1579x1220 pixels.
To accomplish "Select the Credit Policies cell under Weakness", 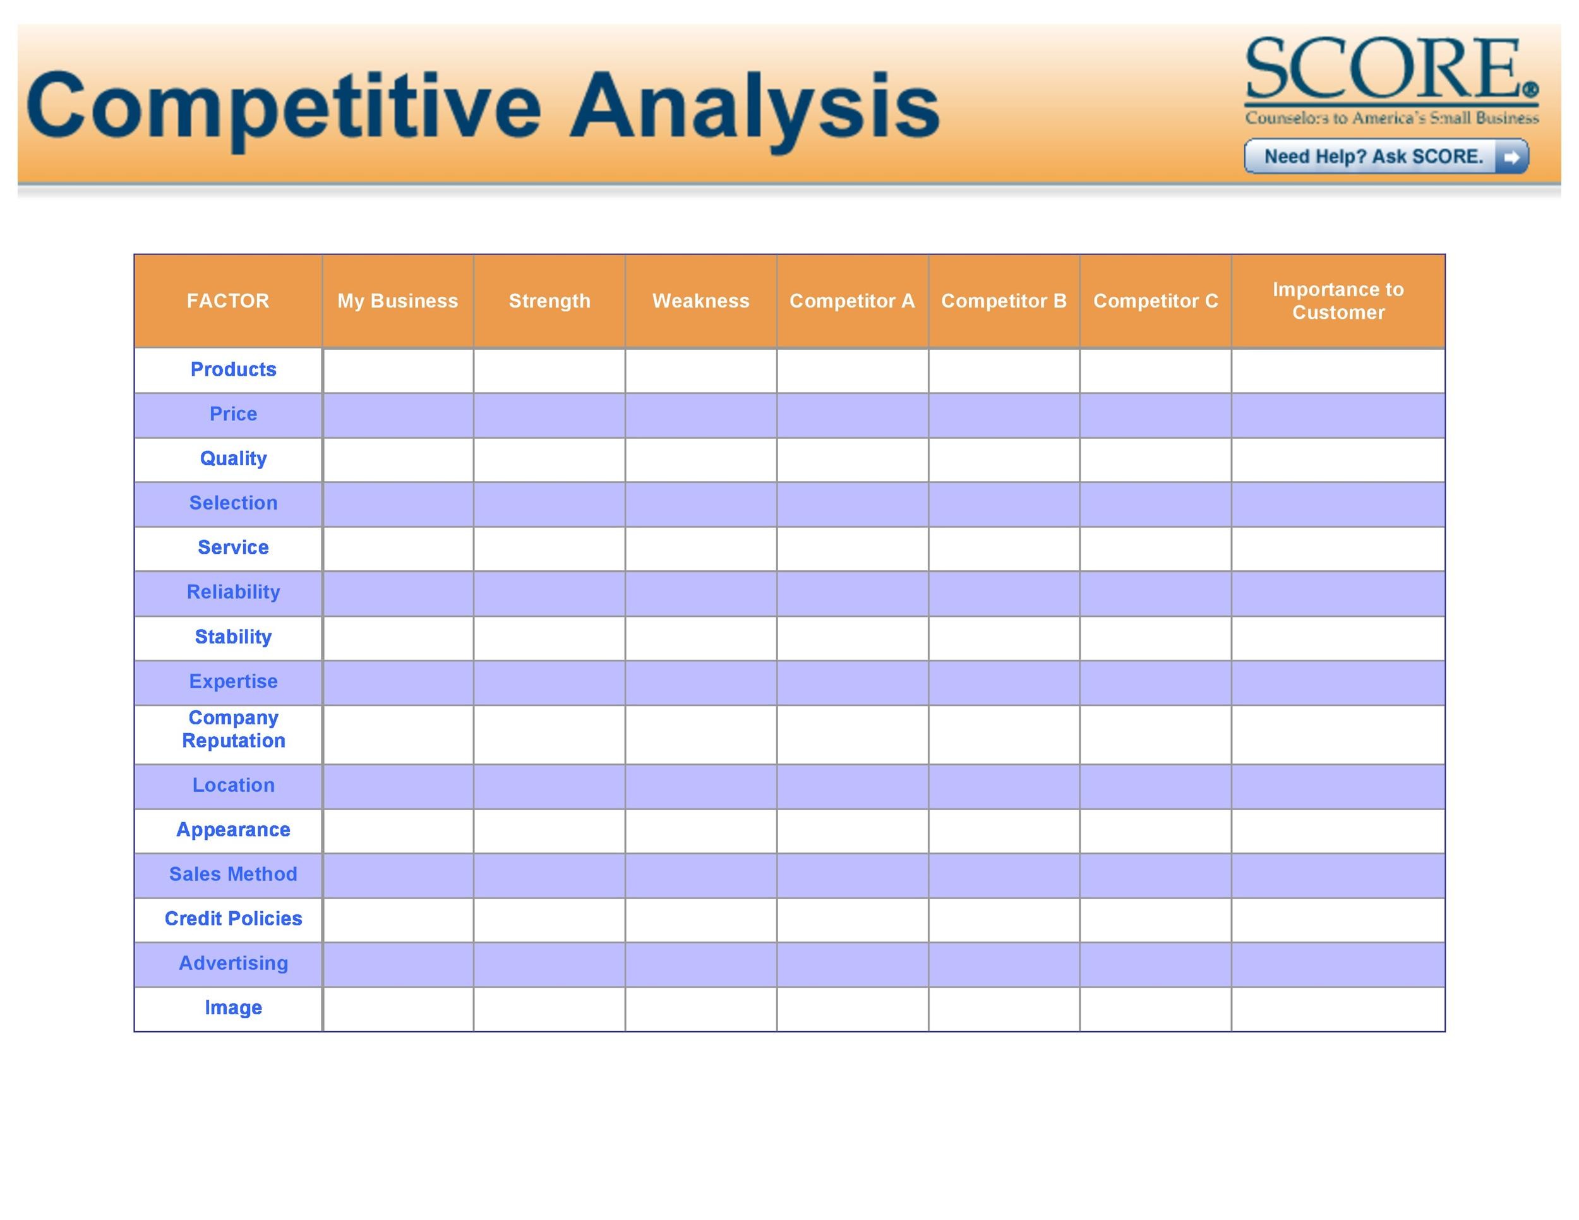I will (700, 919).
